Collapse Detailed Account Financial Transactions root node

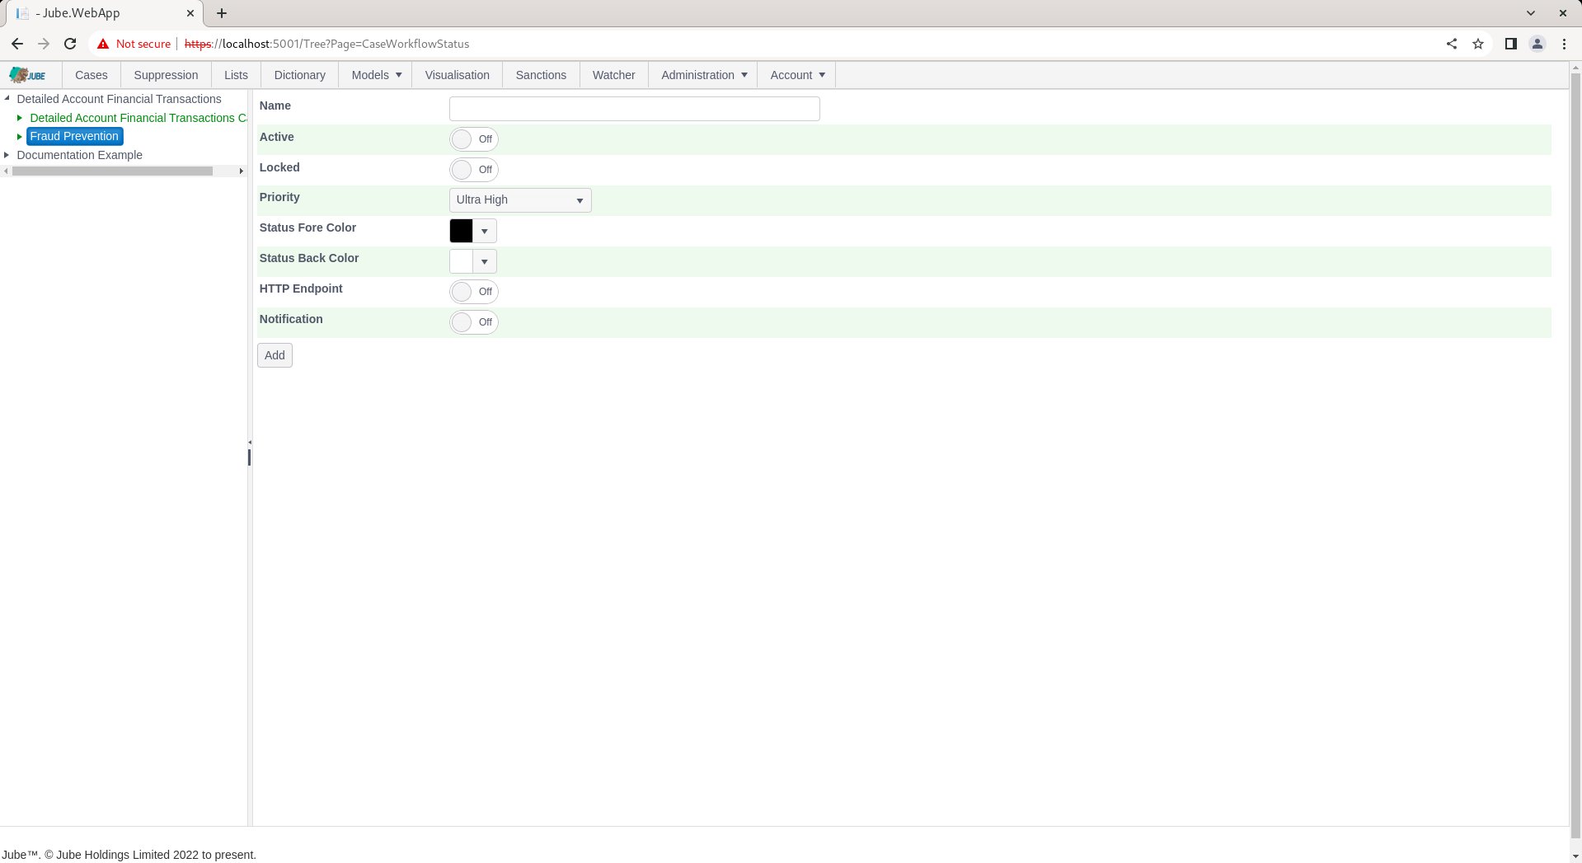[7, 99]
